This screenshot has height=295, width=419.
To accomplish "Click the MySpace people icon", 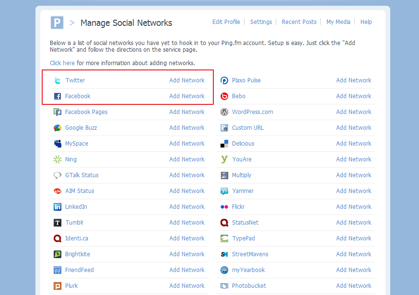I will click(58, 143).
